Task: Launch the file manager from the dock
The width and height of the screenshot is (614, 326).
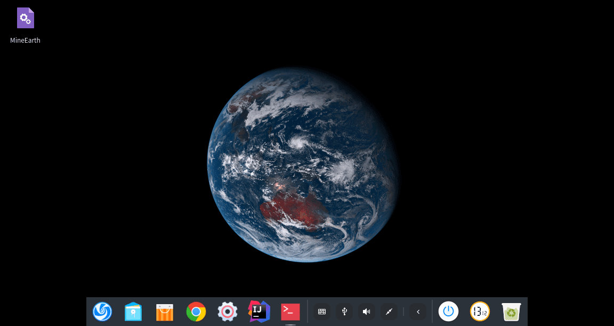Action: [x=133, y=312]
